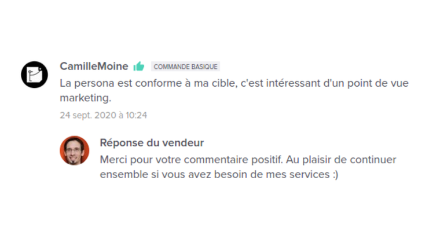Click the 10:24 timestamp in the review
The width and height of the screenshot is (440, 247).
click(x=136, y=115)
